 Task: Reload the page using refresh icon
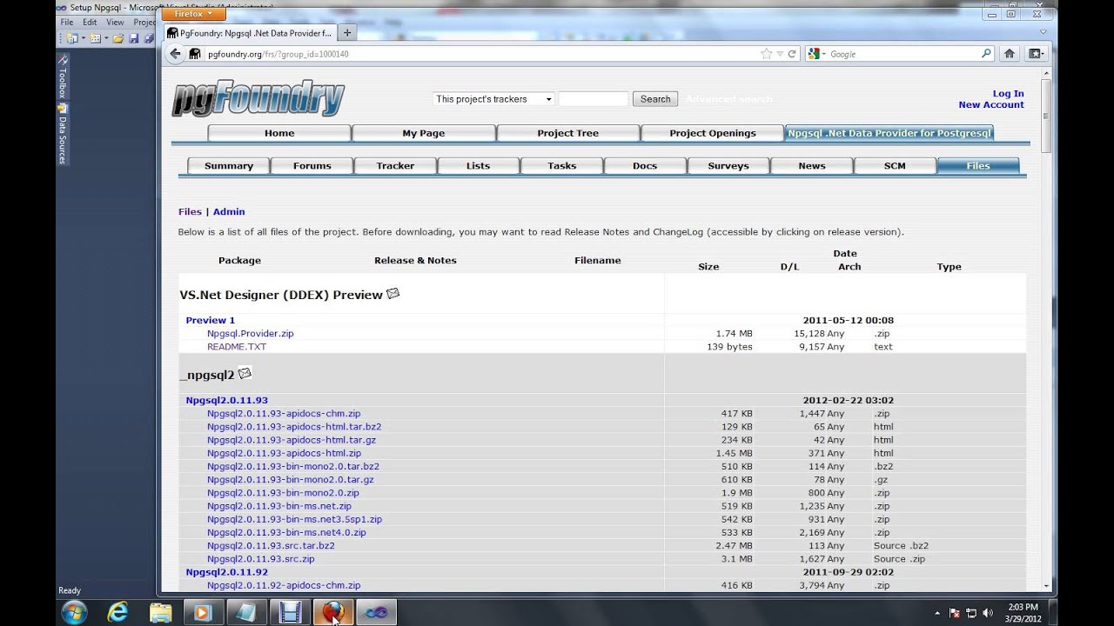coord(792,54)
